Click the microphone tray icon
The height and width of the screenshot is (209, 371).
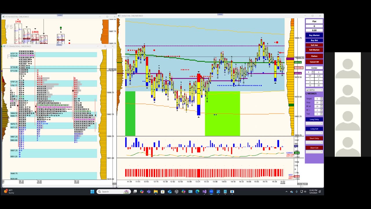297,192
